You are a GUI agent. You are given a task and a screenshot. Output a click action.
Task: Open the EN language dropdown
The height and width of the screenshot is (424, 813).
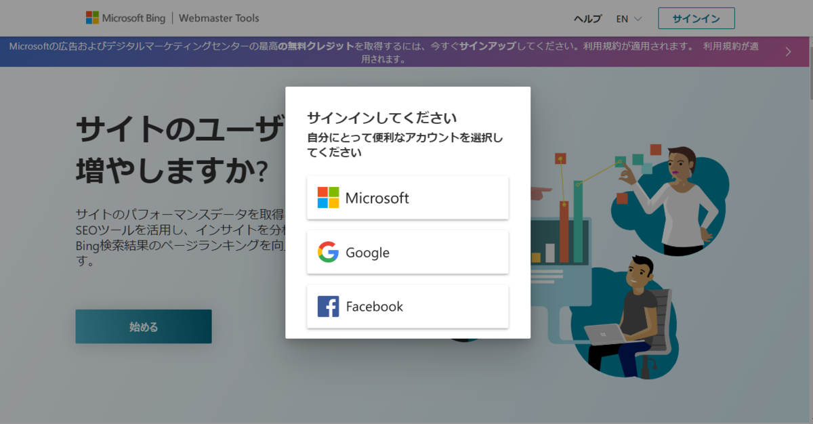629,19
